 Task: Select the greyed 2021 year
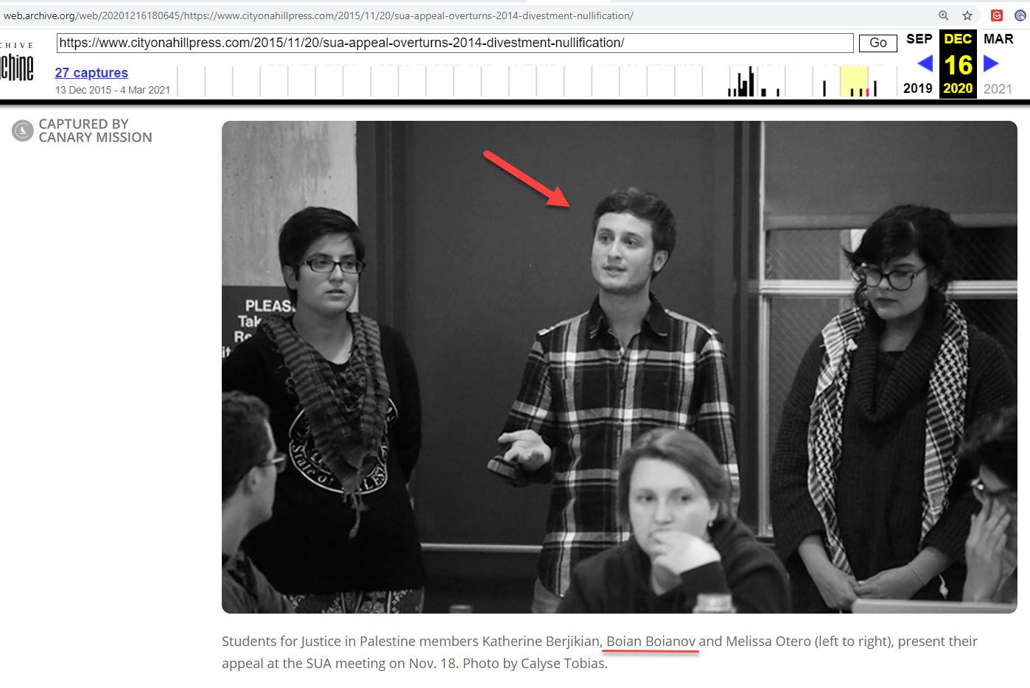pyautogui.click(x=998, y=89)
